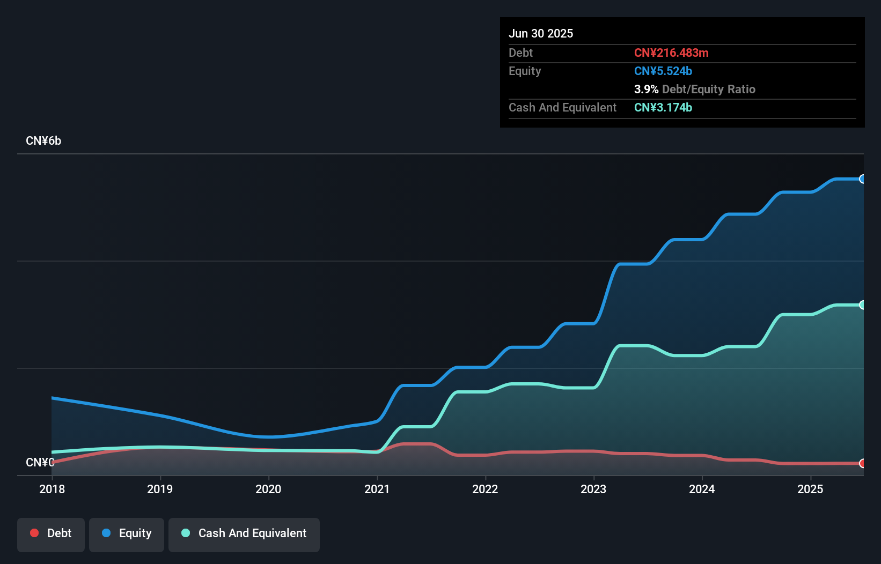Click the 3.9% Debt/Equity Ratio text
This screenshot has height=564, width=881.
coord(695,89)
